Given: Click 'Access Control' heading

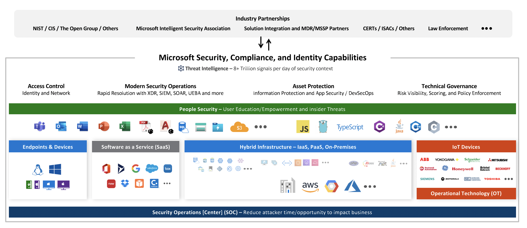Looking at the screenshot, I should pyautogui.click(x=46, y=86).
